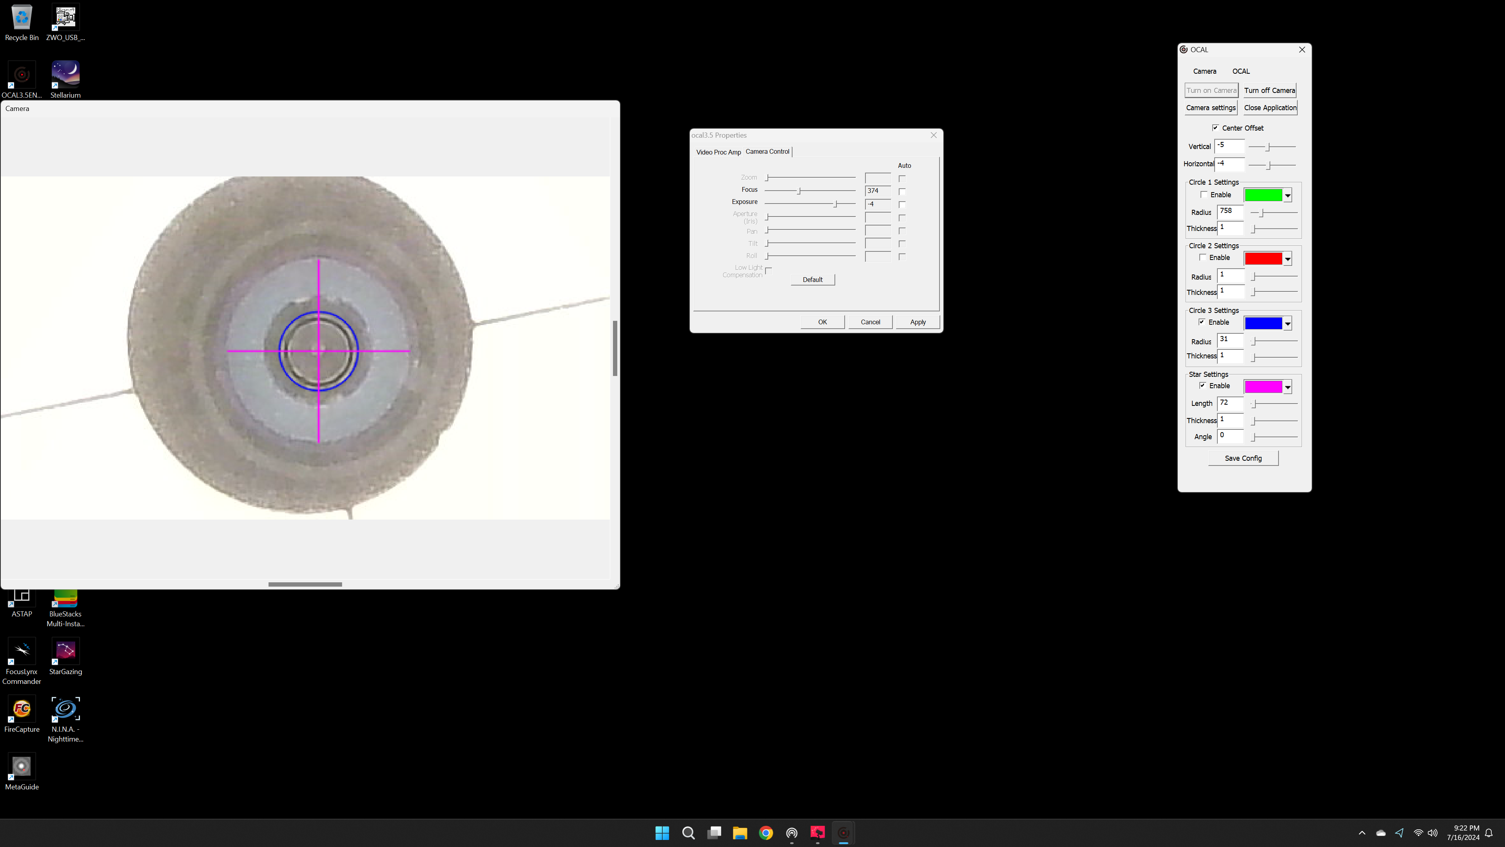Launch N.I.N.A. Nighttime desktop shortcut
This screenshot has width=1505, height=847.
[x=65, y=718]
